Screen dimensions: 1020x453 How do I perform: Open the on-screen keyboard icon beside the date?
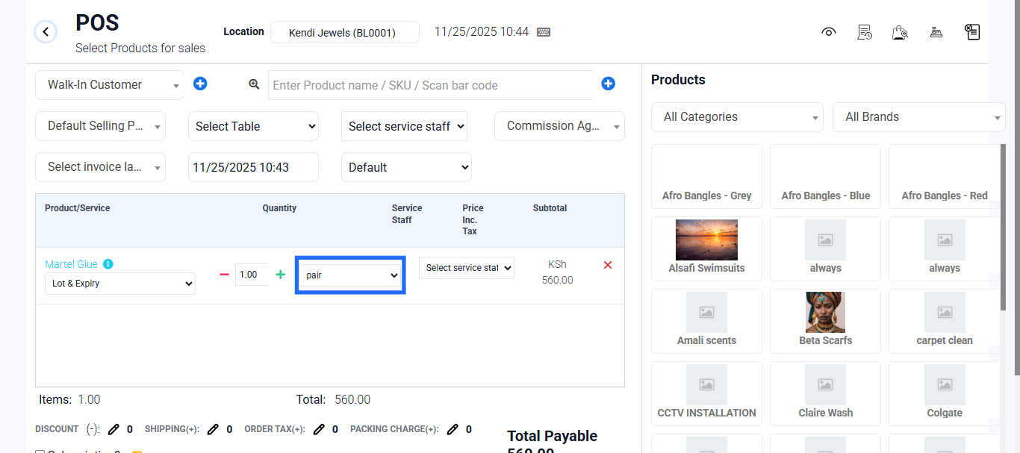pos(544,32)
